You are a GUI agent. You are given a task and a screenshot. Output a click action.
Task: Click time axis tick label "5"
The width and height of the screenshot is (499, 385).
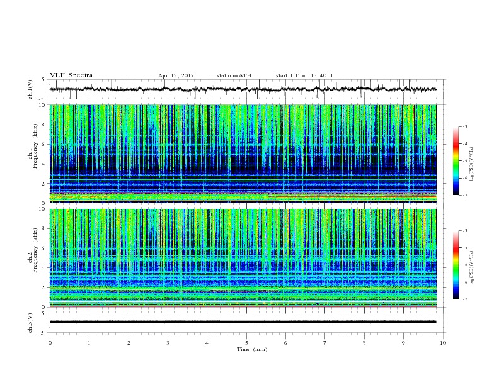[x=246, y=343]
